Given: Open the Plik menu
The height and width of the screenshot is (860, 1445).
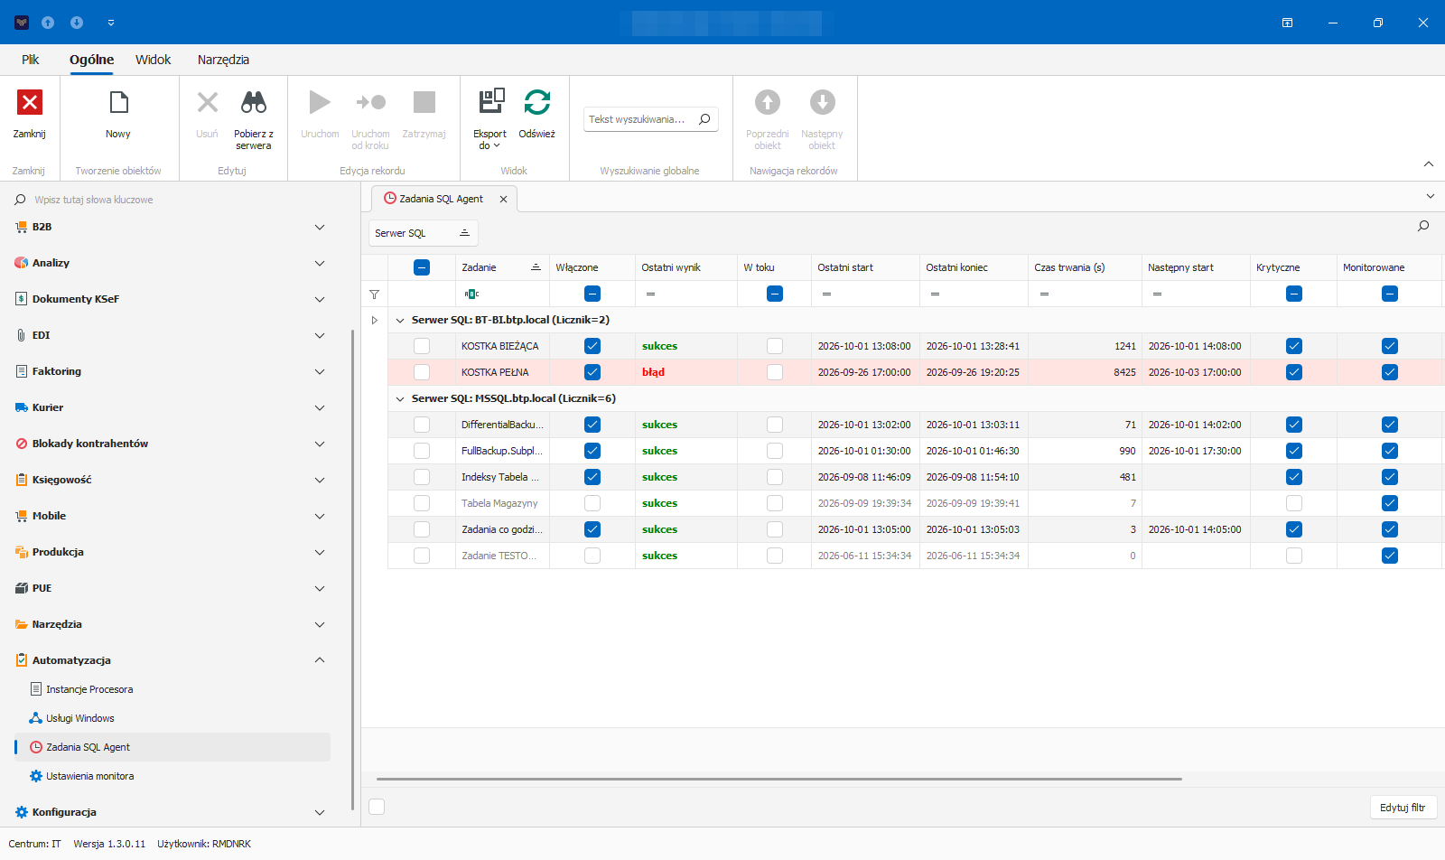Looking at the screenshot, I should pyautogui.click(x=31, y=60).
